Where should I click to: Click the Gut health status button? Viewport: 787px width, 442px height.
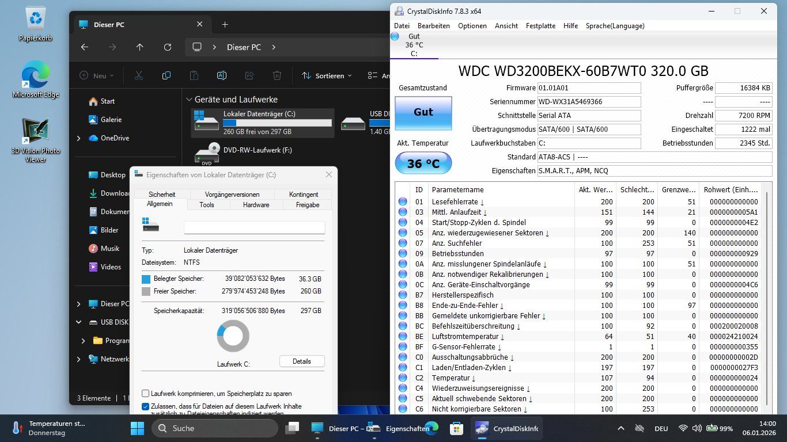click(423, 113)
